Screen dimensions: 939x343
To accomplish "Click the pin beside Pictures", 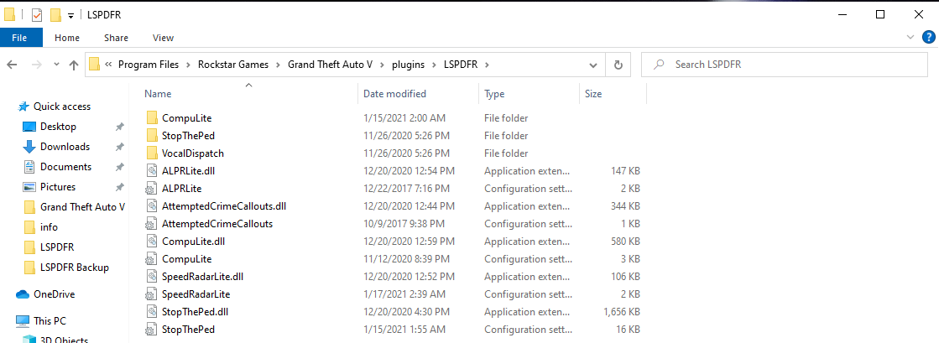I will [119, 187].
